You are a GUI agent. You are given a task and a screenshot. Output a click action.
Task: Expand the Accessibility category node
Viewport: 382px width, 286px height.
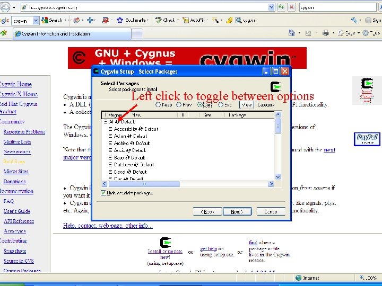(110, 129)
